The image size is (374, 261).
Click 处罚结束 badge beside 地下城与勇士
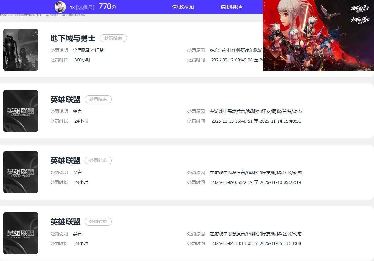113,38
